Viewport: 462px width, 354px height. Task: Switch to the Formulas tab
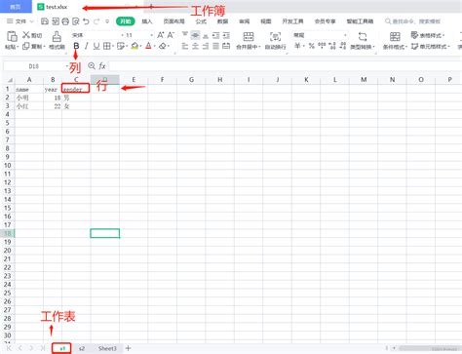(201, 21)
